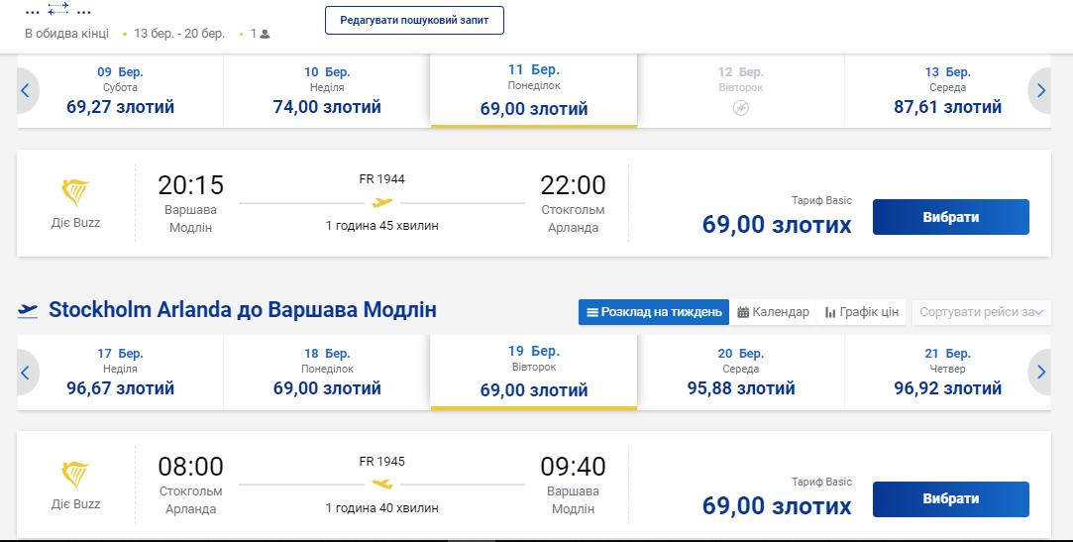Click the round-trip arrows icon at top left
1073x542 pixels.
[x=58, y=11]
